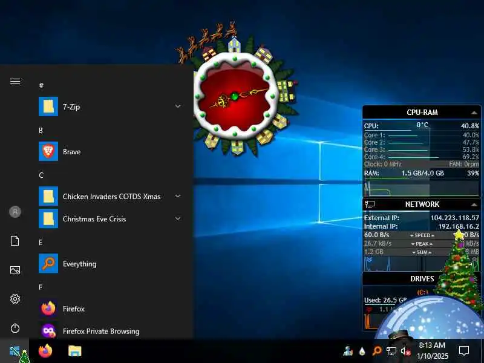Open Firefox Private Browsing icon

coord(48,330)
